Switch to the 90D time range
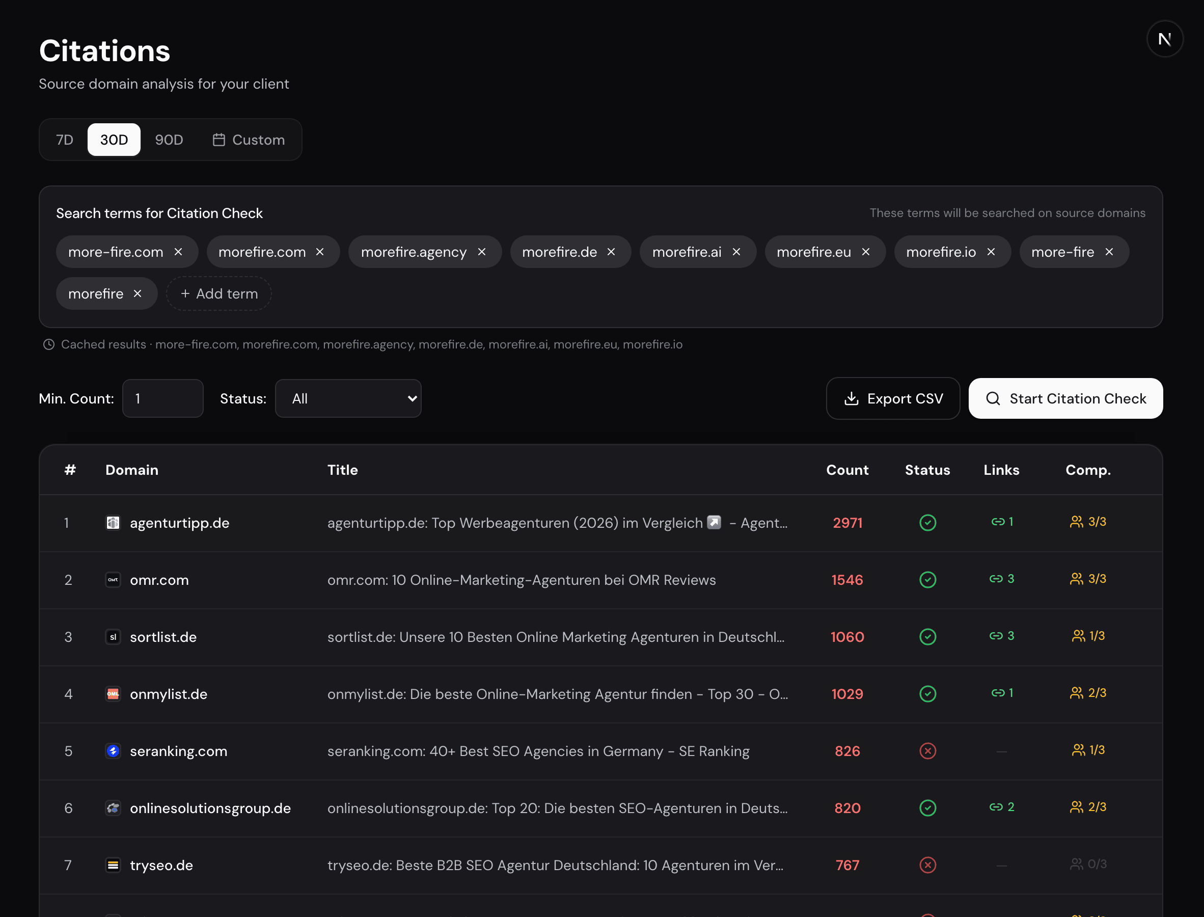Image resolution: width=1204 pixels, height=917 pixels. (169, 140)
